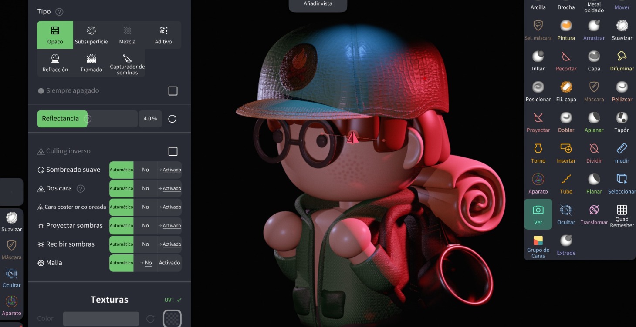The image size is (636, 327).
Task: Choose Tramado material type
Action: click(x=91, y=63)
